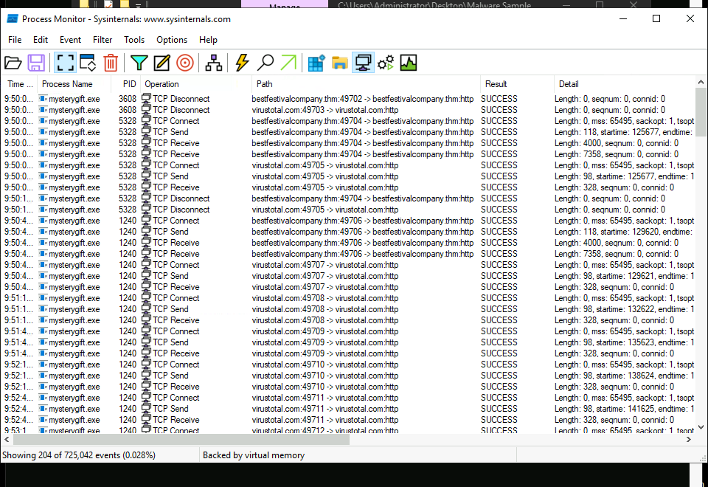Toggle Show Network Activity filter
708x487 pixels.
pos(363,63)
